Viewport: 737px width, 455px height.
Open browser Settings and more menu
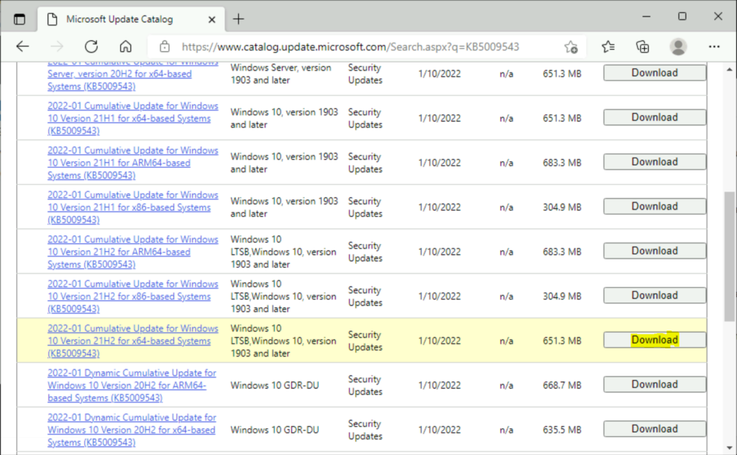click(715, 47)
